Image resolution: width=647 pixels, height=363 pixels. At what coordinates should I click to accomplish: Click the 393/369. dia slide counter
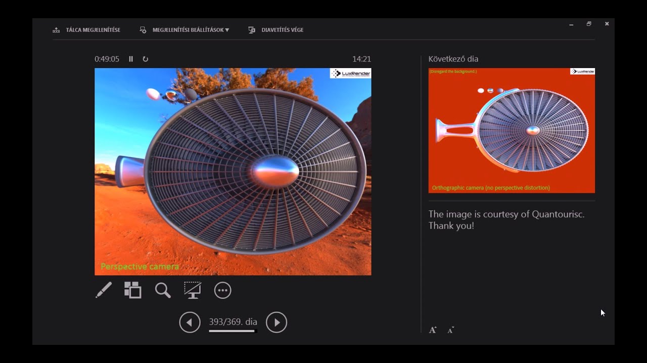tap(233, 322)
